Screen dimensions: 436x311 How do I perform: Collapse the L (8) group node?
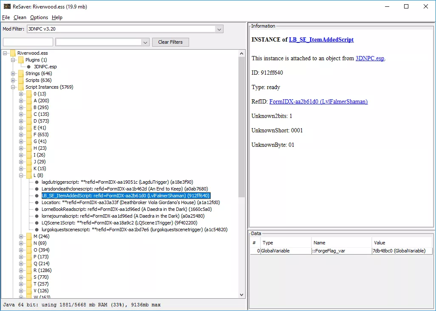click(21, 175)
